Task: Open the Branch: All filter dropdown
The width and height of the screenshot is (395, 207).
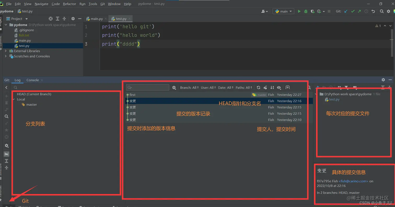Action: [189, 88]
